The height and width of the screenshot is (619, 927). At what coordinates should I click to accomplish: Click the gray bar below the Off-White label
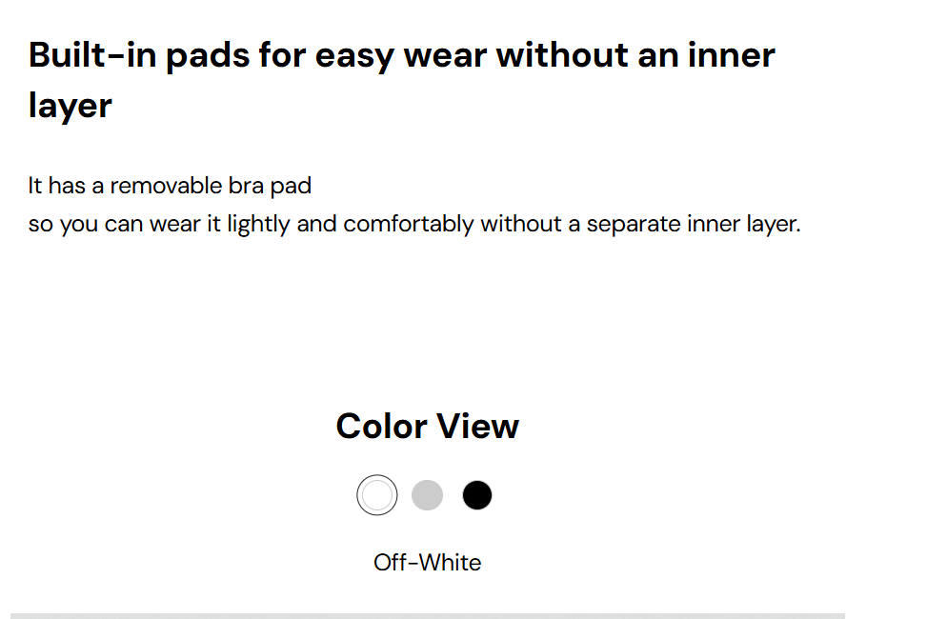point(427,615)
